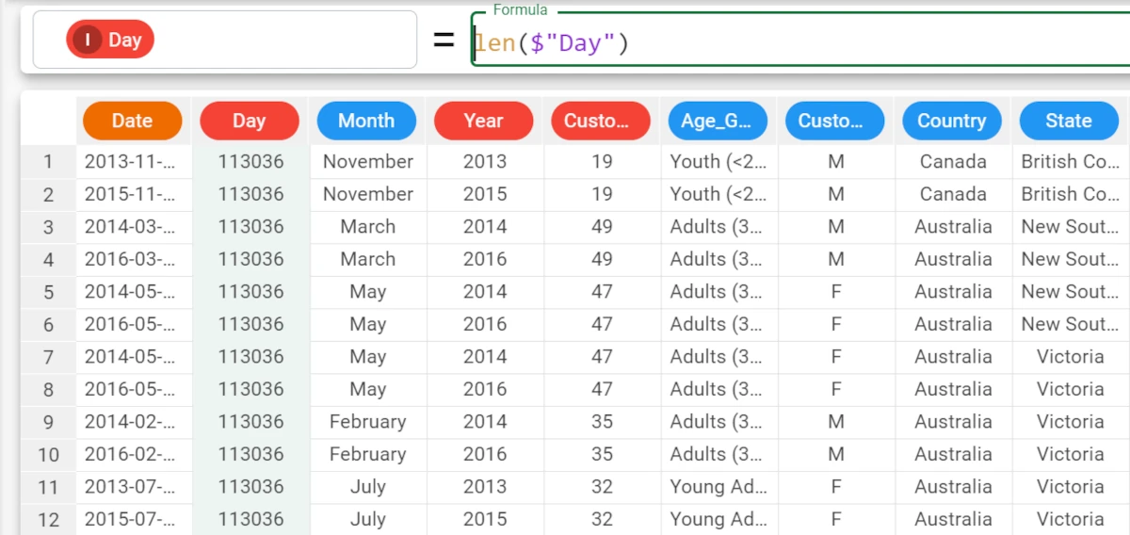Viewport: 1130px width, 535px height.
Task: Select the Day column header
Action: pos(249,121)
